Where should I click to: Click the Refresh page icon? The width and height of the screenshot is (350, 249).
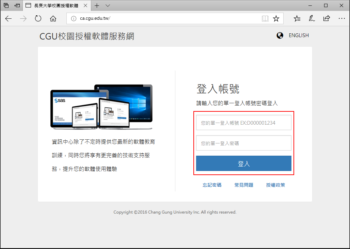click(x=38, y=19)
